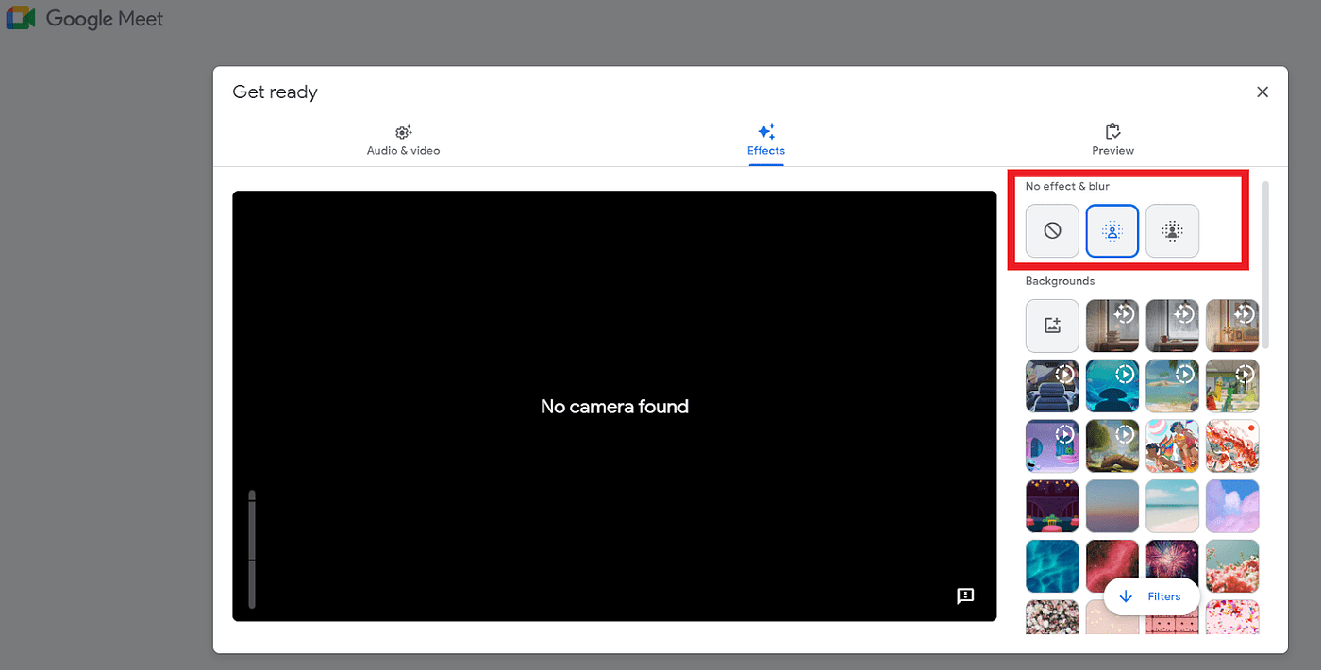This screenshot has height=670, width=1321.
Task: Upload a custom background image
Action: coord(1052,326)
